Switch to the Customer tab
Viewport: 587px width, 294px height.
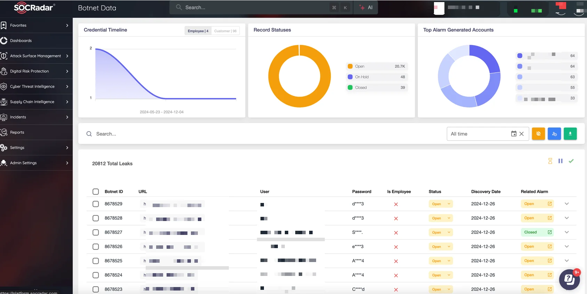[225, 31]
